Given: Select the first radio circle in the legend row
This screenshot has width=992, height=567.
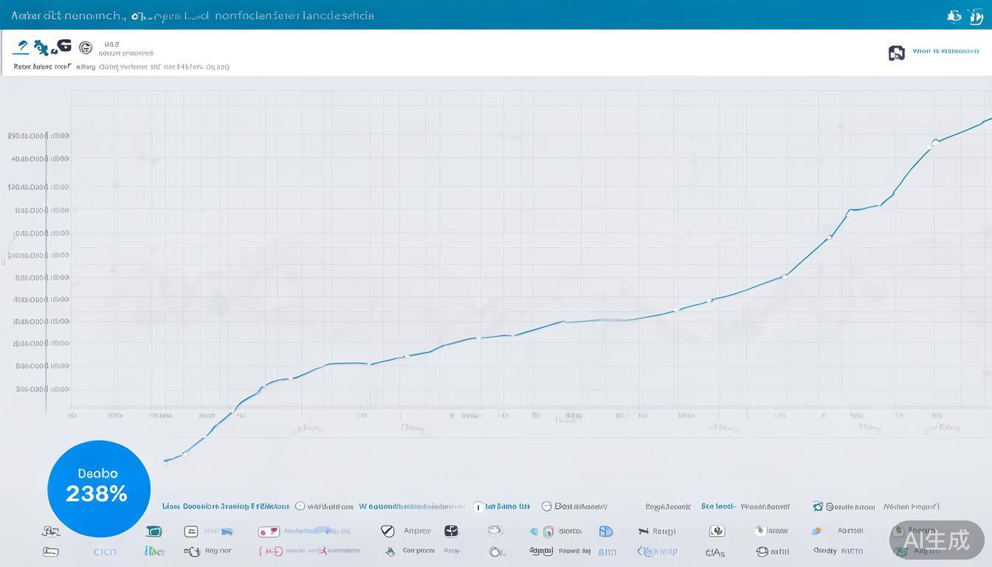Looking at the screenshot, I should click(300, 506).
